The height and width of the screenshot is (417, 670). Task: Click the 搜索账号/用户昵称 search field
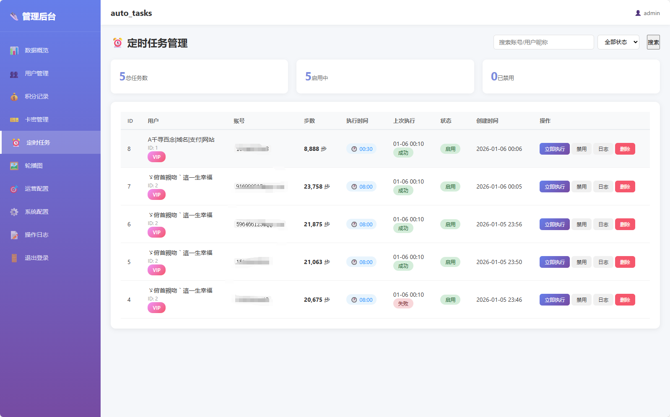pos(544,42)
